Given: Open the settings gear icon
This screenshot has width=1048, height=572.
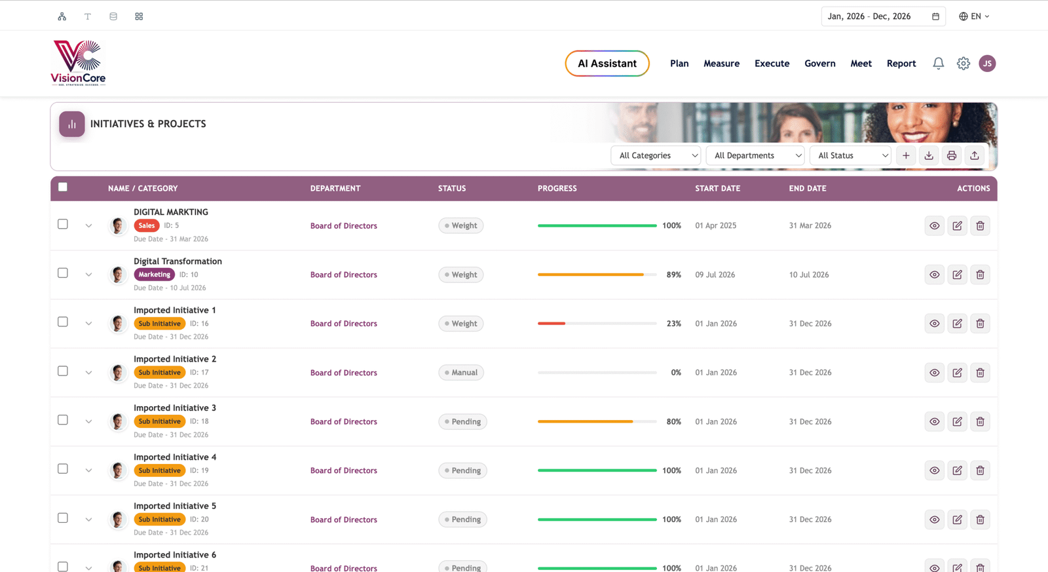Looking at the screenshot, I should [x=963, y=64].
